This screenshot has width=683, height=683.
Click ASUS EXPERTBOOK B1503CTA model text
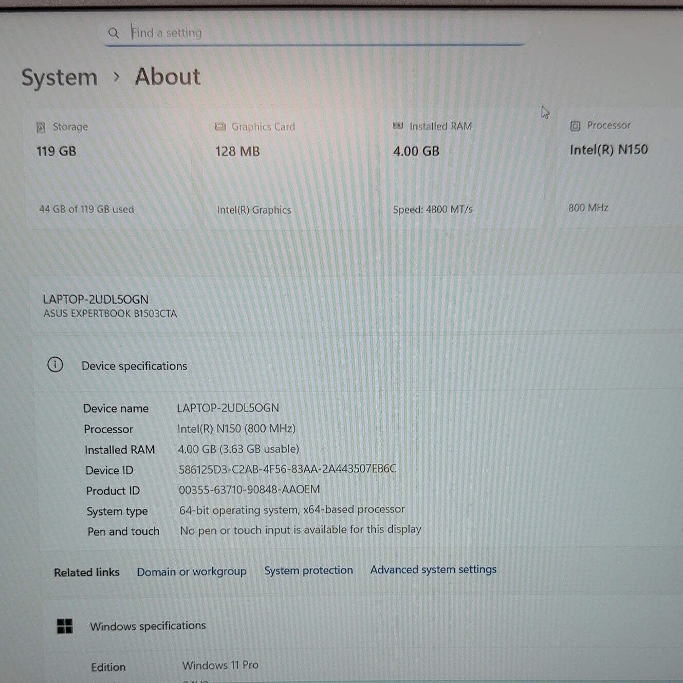coord(110,313)
